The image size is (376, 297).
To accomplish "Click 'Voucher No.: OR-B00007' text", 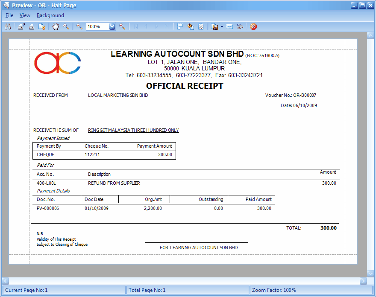I will pos(291,95).
